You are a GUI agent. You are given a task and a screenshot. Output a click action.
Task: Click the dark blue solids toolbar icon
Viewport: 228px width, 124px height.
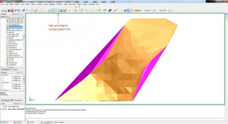[110, 10]
